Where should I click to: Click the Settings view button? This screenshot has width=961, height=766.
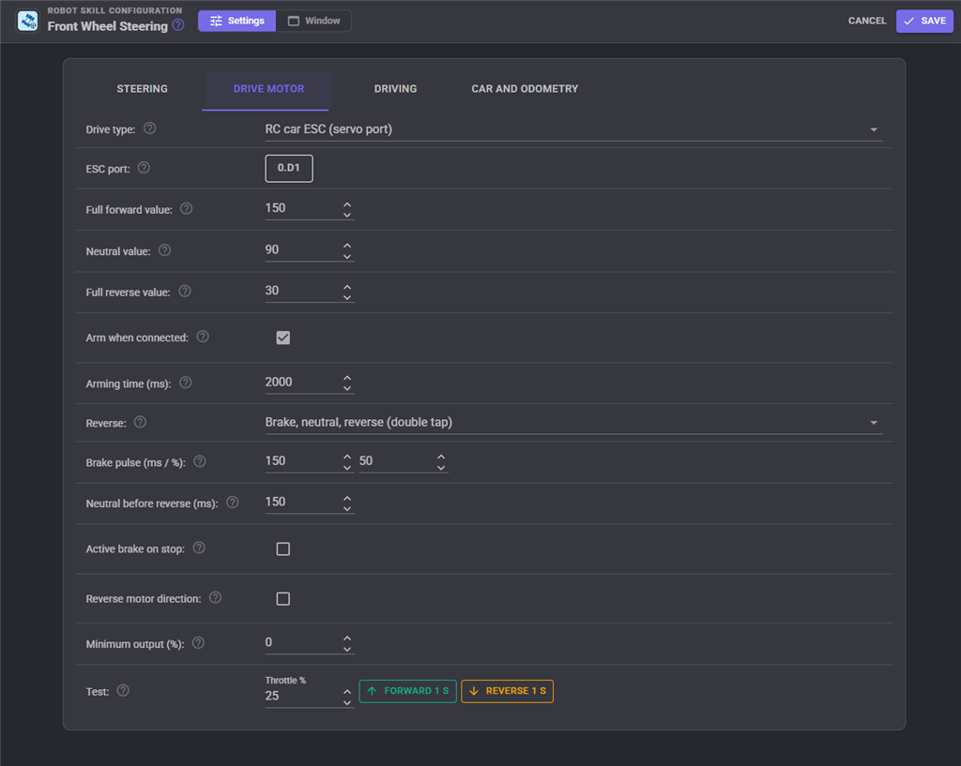coord(237,21)
